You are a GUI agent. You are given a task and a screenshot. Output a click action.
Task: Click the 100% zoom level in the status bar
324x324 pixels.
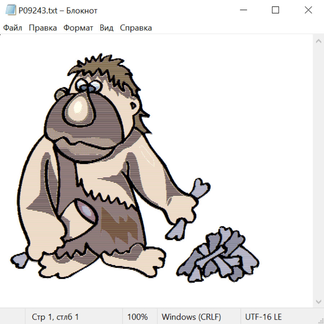[138, 317]
